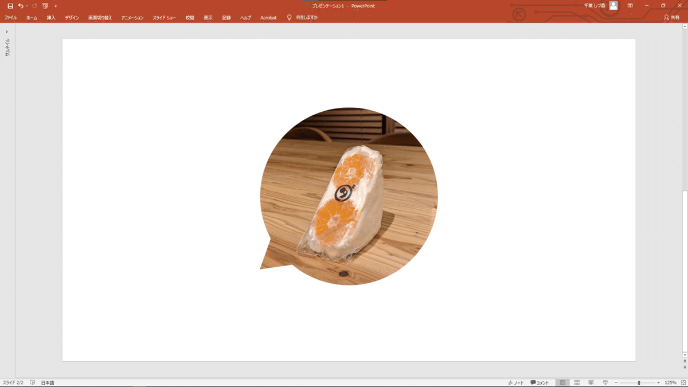Click the サムネイル collapsed pane label
The width and height of the screenshot is (688, 387).
click(7, 46)
